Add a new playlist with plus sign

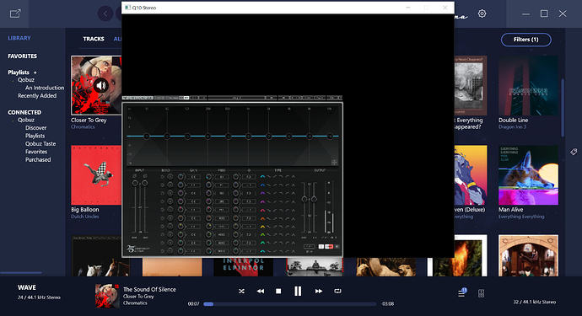[x=35, y=72]
